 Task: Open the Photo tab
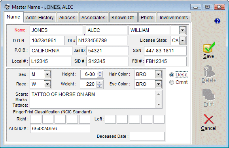[x=147, y=18]
